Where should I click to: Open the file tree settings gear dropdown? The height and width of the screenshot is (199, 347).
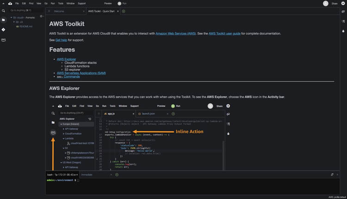tap(41, 16)
